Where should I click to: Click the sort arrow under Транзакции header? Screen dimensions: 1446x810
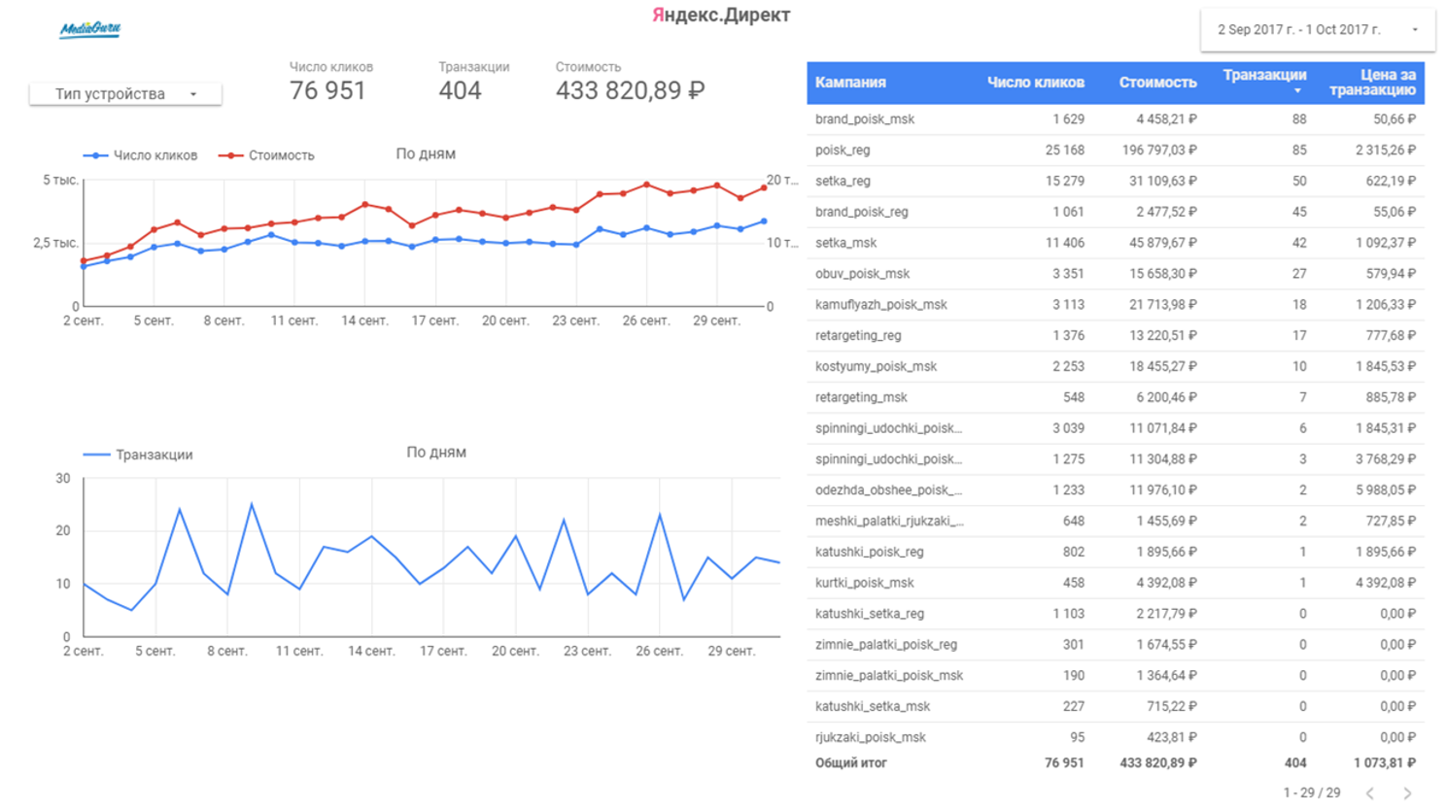pyautogui.click(x=1297, y=92)
